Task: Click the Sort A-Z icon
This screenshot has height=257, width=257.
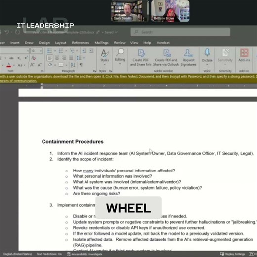Action: (x=73, y=65)
